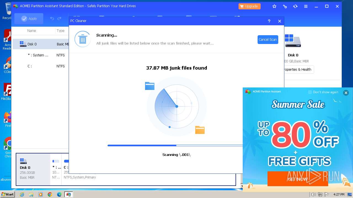Click the Type column header
This screenshot has width=353, height=198.
(x=61, y=31)
